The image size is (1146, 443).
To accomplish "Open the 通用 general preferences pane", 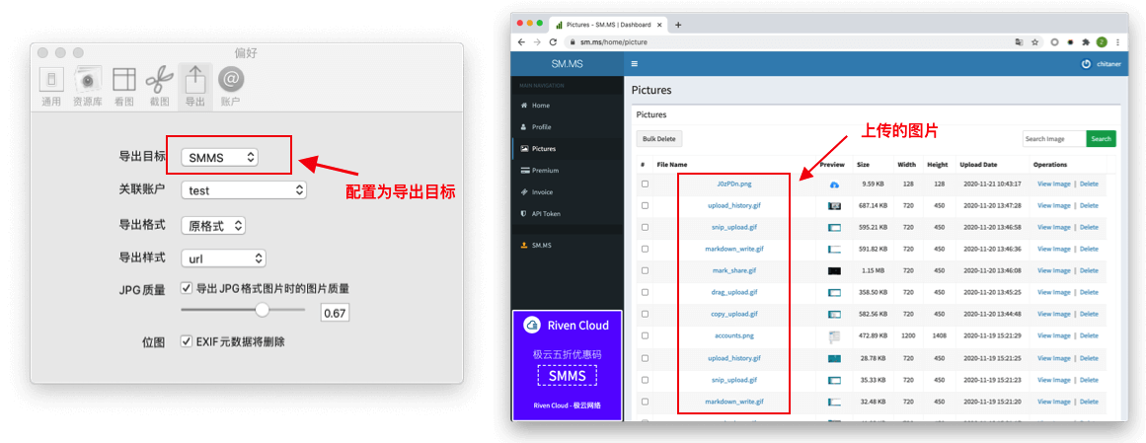I will (x=51, y=87).
